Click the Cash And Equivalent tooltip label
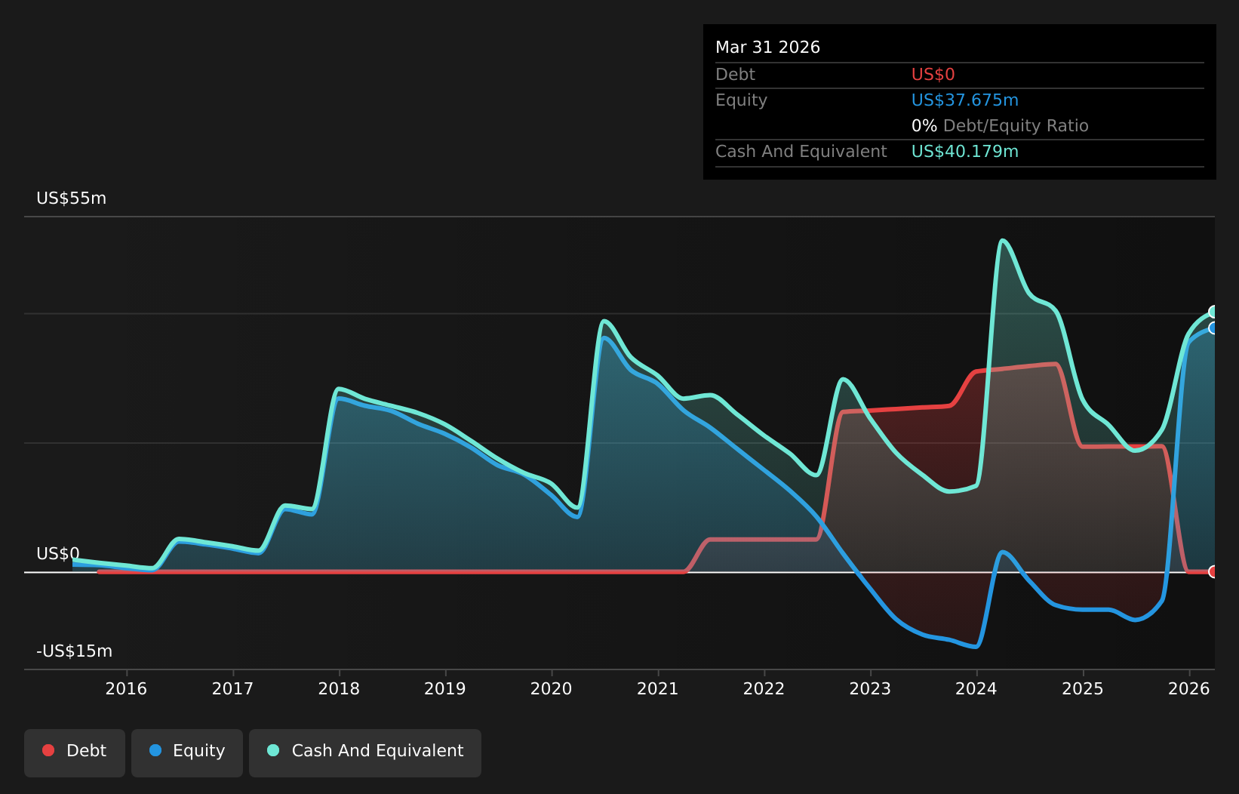Screen dimensions: 1239x794 [x=801, y=152]
